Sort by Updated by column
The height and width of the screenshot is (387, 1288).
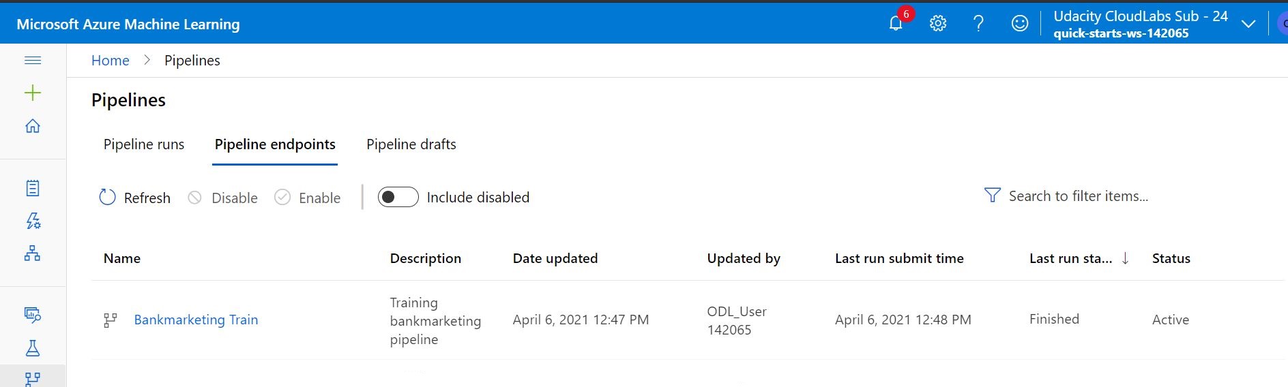tap(744, 258)
